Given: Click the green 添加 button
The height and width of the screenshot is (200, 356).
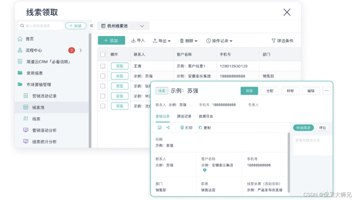Looking at the screenshot, I should point(111,40).
